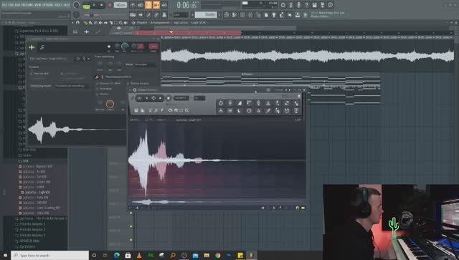This screenshot has width=459, height=260.
Task: Click the Edison blur droplet icon
Action: [x=258, y=111]
